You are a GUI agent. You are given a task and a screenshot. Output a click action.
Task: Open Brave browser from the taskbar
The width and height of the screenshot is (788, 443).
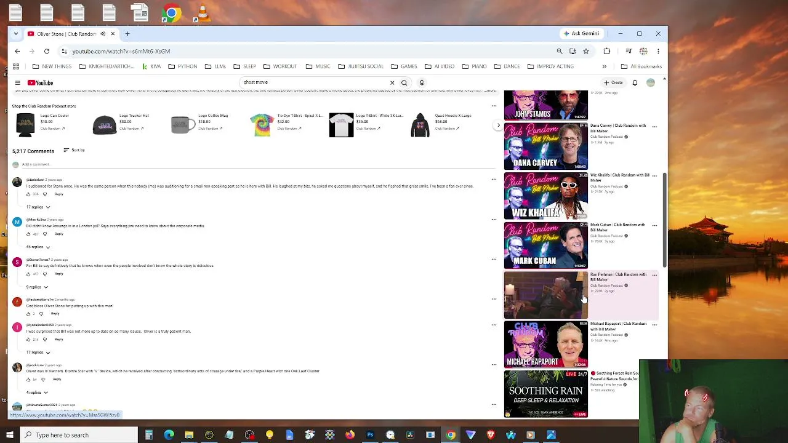point(491,435)
